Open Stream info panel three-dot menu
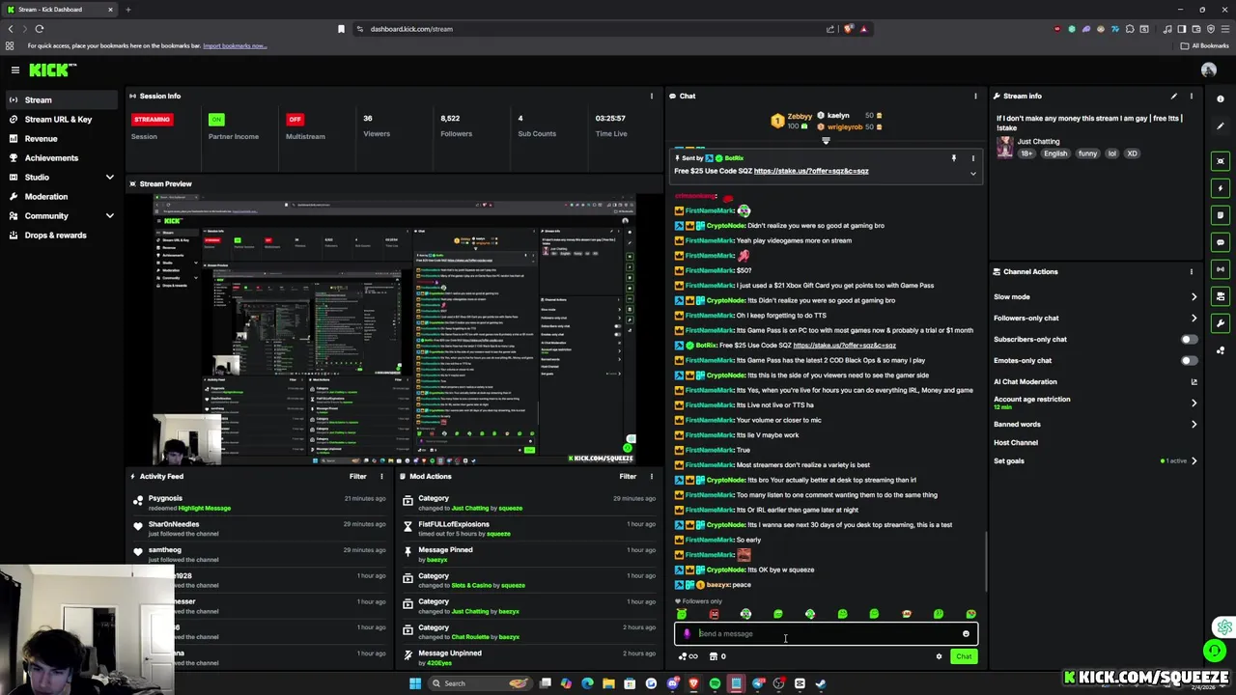 tap(1192, 96)
